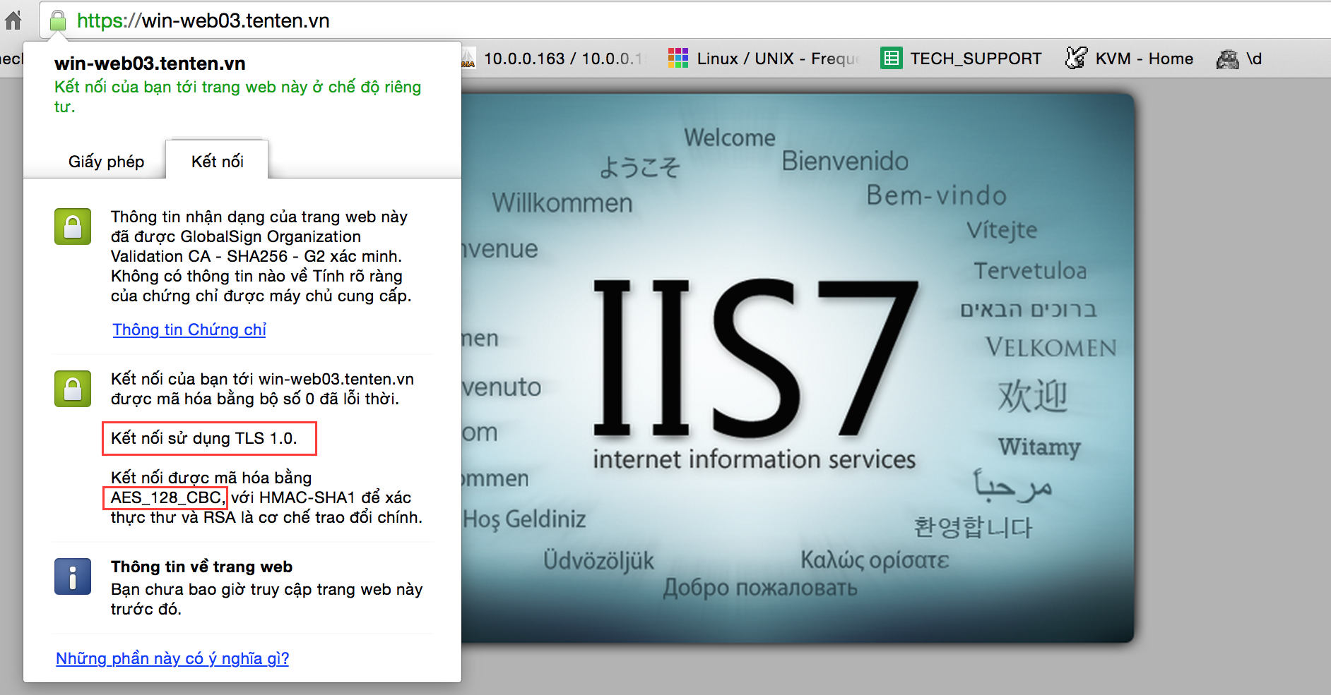Click the 'Willkommen' word on IIS image
This screenshot has height=695, width=1331.
click(x=562, y=203)
